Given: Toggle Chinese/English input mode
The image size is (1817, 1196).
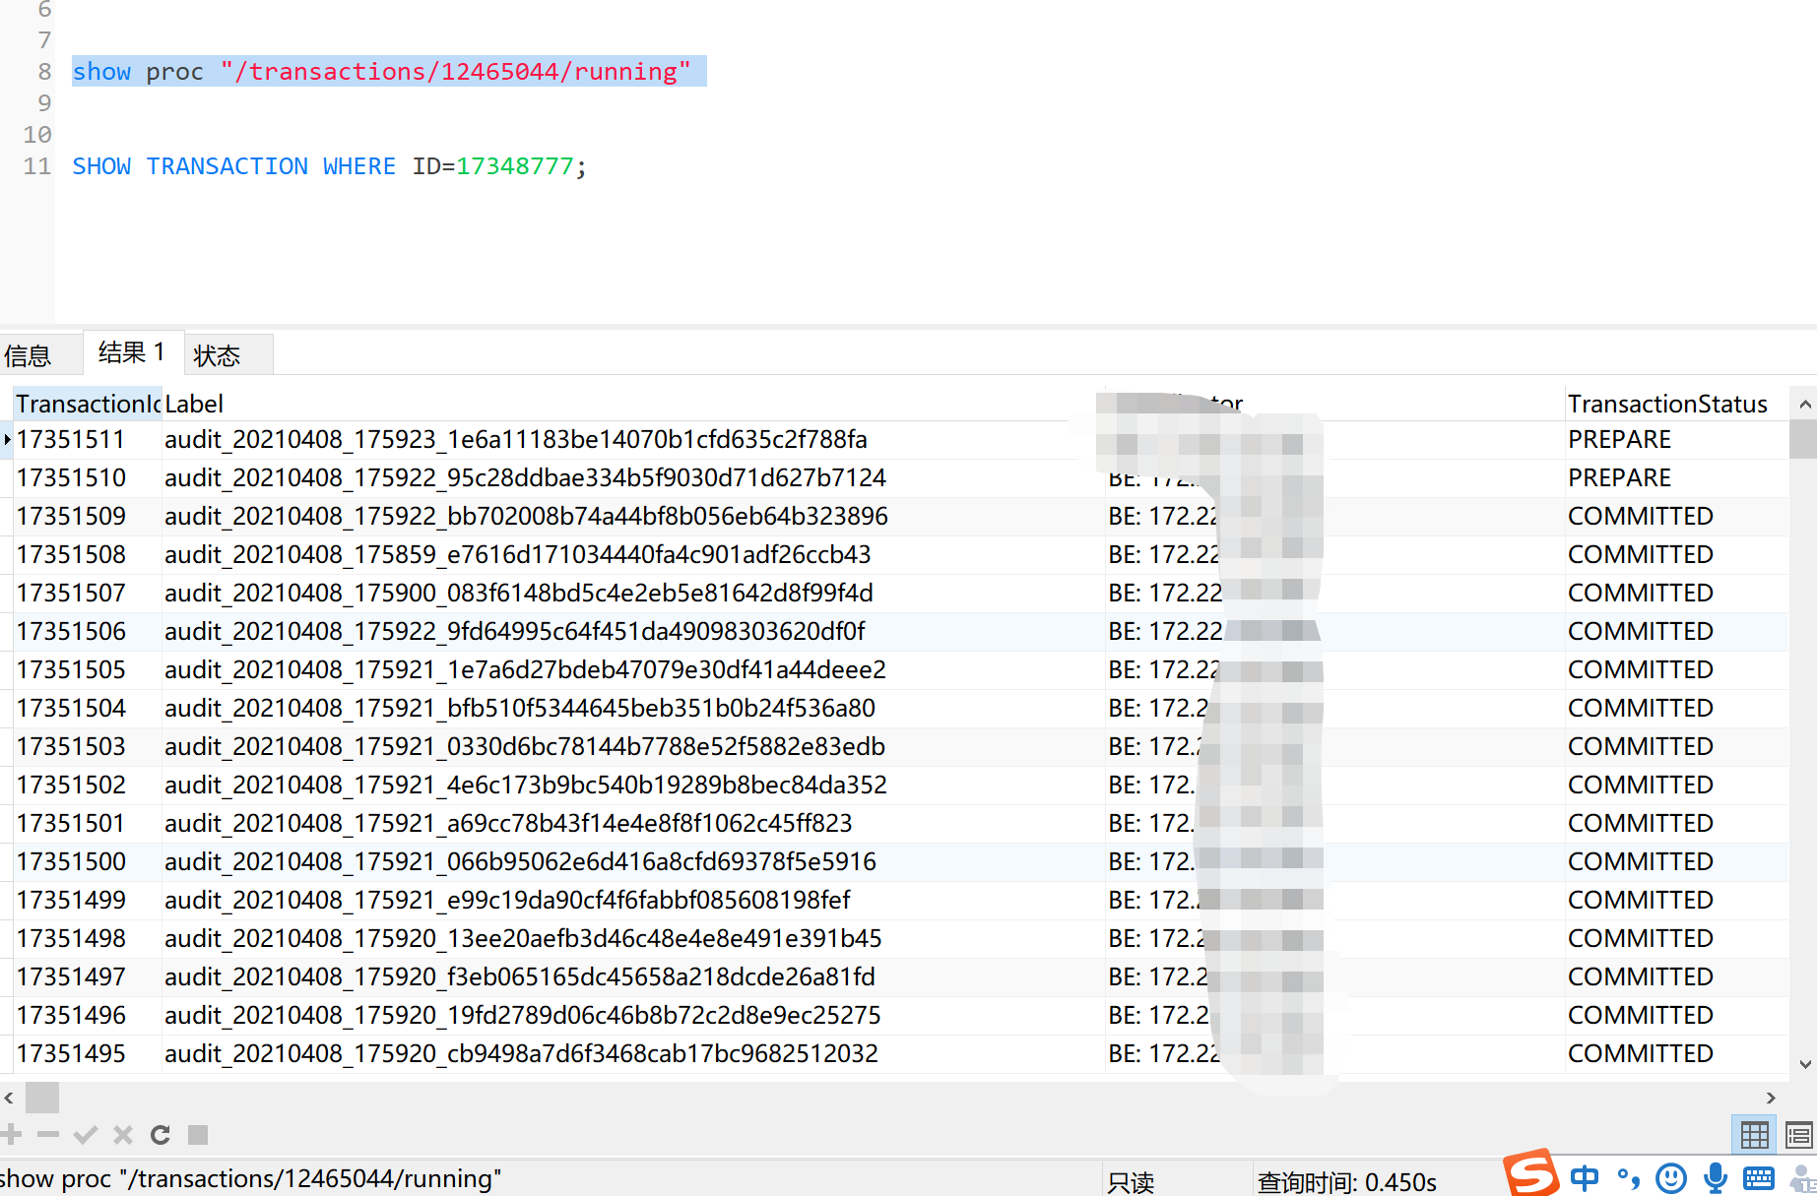Looking at the screenshot, I should click(x=1584, y=1177).
